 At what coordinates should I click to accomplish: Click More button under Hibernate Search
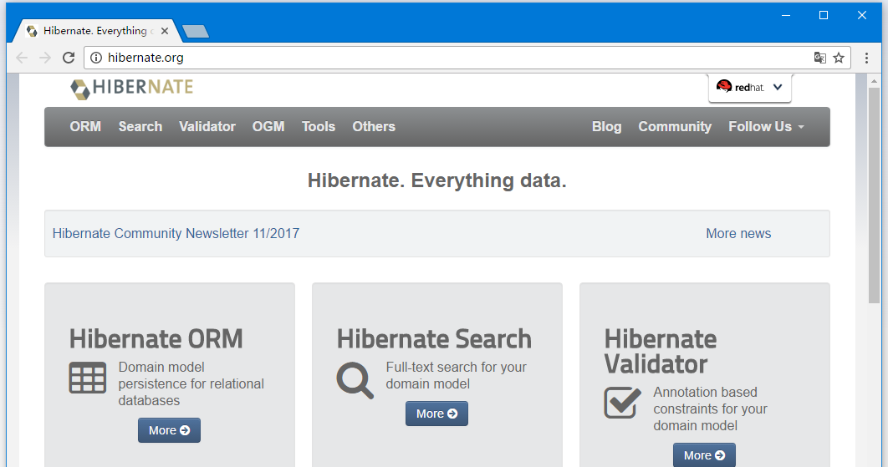pyautogui.click(x=436, y=414)
